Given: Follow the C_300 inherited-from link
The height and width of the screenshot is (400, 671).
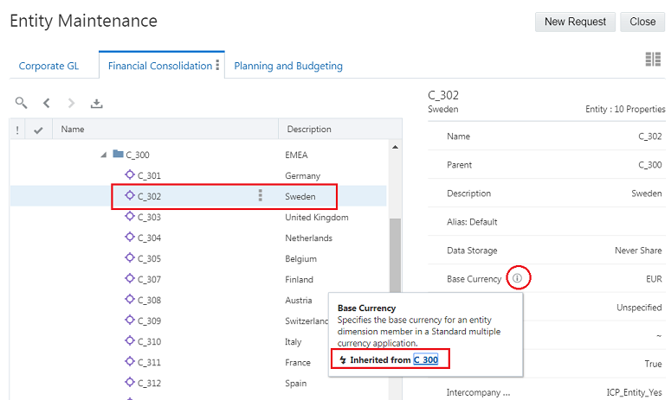Looking at the screenshot, I should [426, 359].
